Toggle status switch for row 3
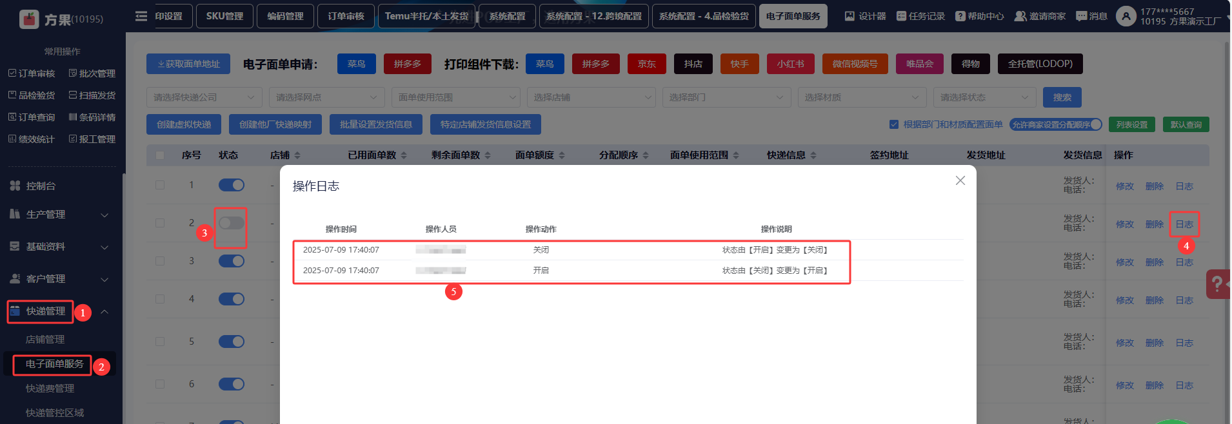This screenshot has height=424, width=1232. pyautogui.click(x=232, y=261)
